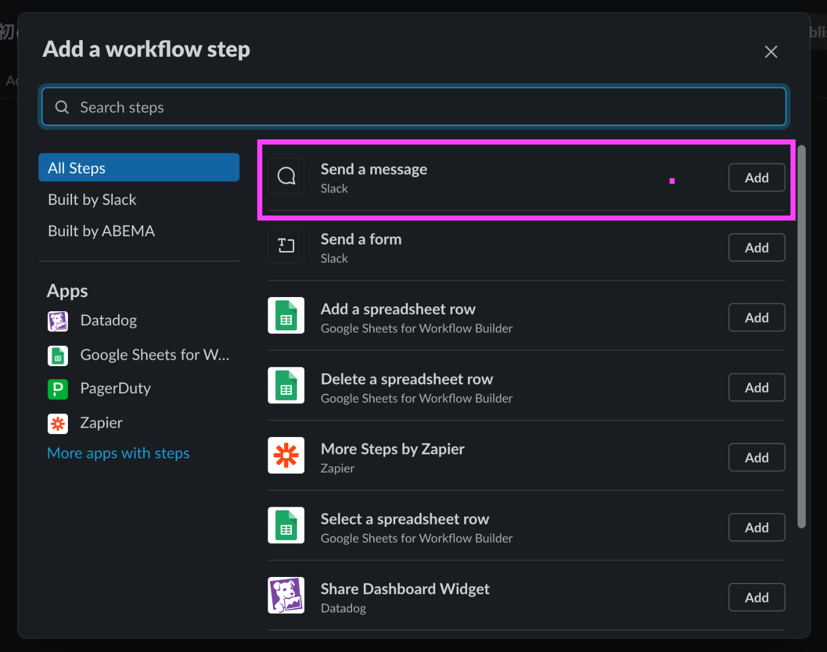Click the Zapier icon beside More Steps
The height and width of the screenshot is (652, 827).
(286, 455)
